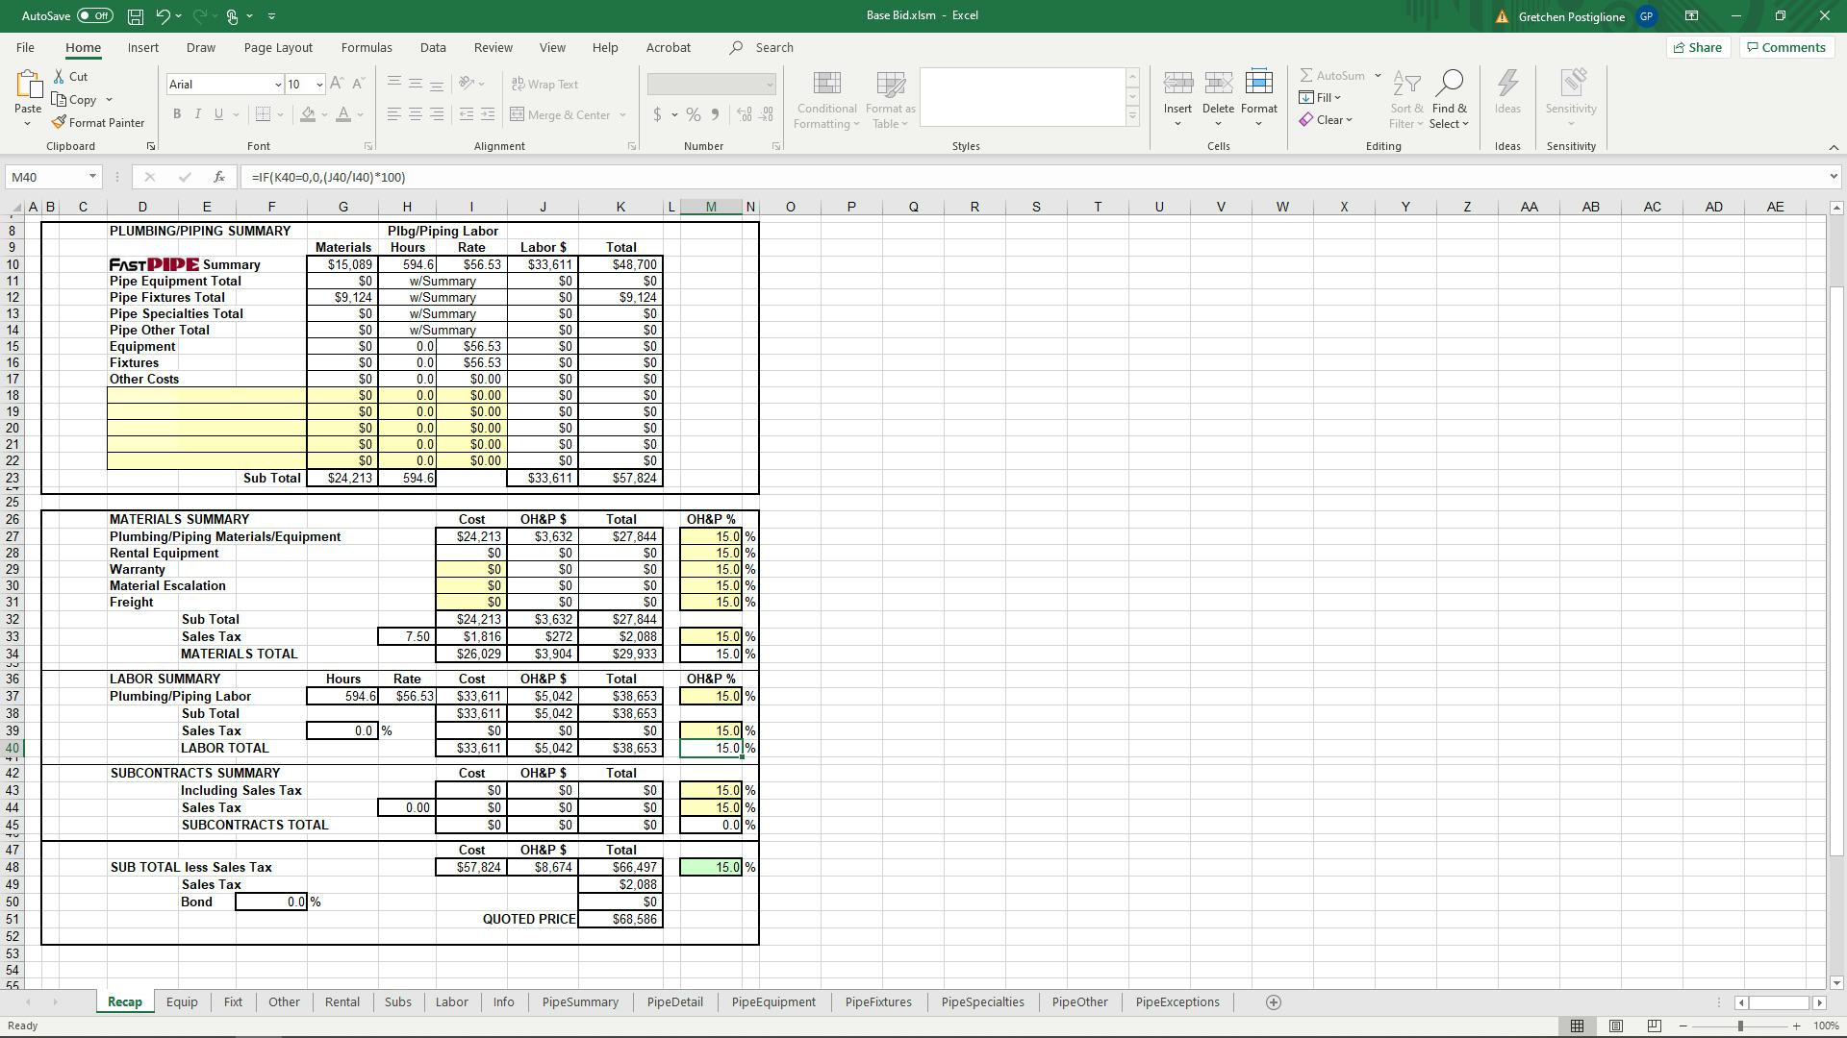Click the Delete cells icon
The height and width of the screenshot is (1038, 1847).
pos(1218,83)
